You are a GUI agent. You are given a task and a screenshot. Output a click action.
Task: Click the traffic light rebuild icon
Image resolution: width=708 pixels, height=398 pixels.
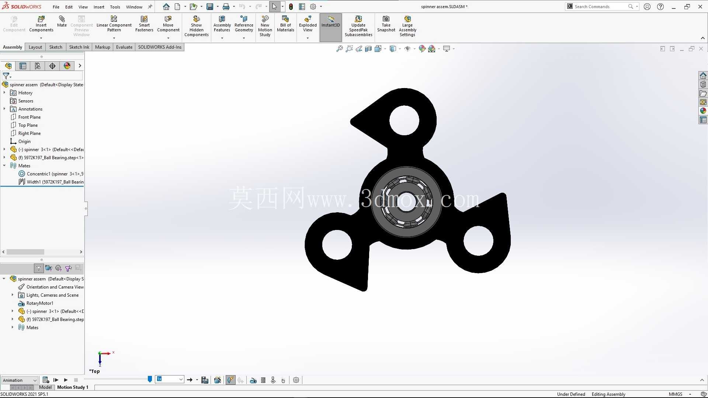[x=291, y=7]
